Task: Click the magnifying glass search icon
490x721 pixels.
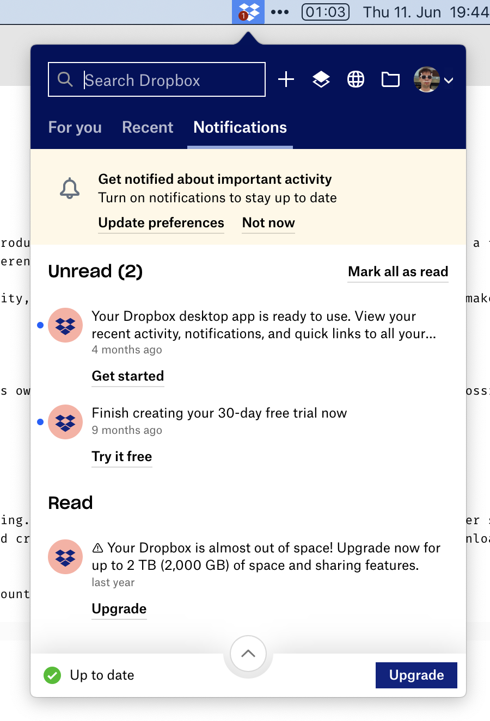Action: coord(65,79)
